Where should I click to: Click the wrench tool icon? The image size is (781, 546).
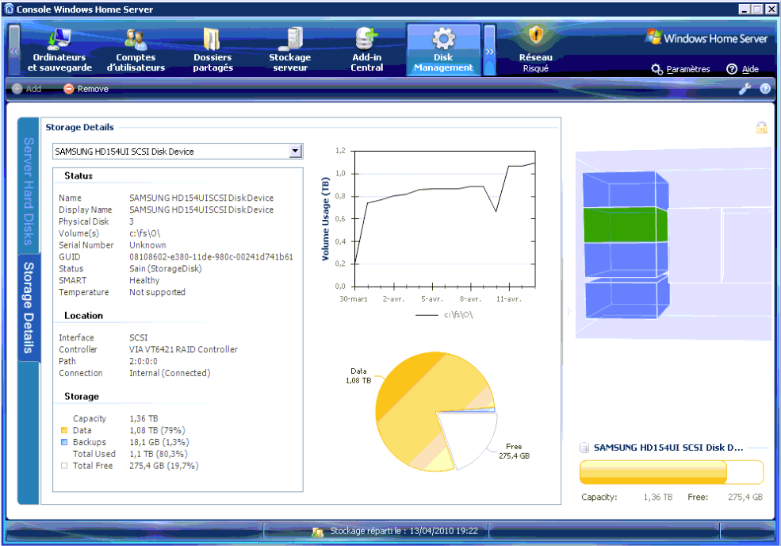(745, 89)
